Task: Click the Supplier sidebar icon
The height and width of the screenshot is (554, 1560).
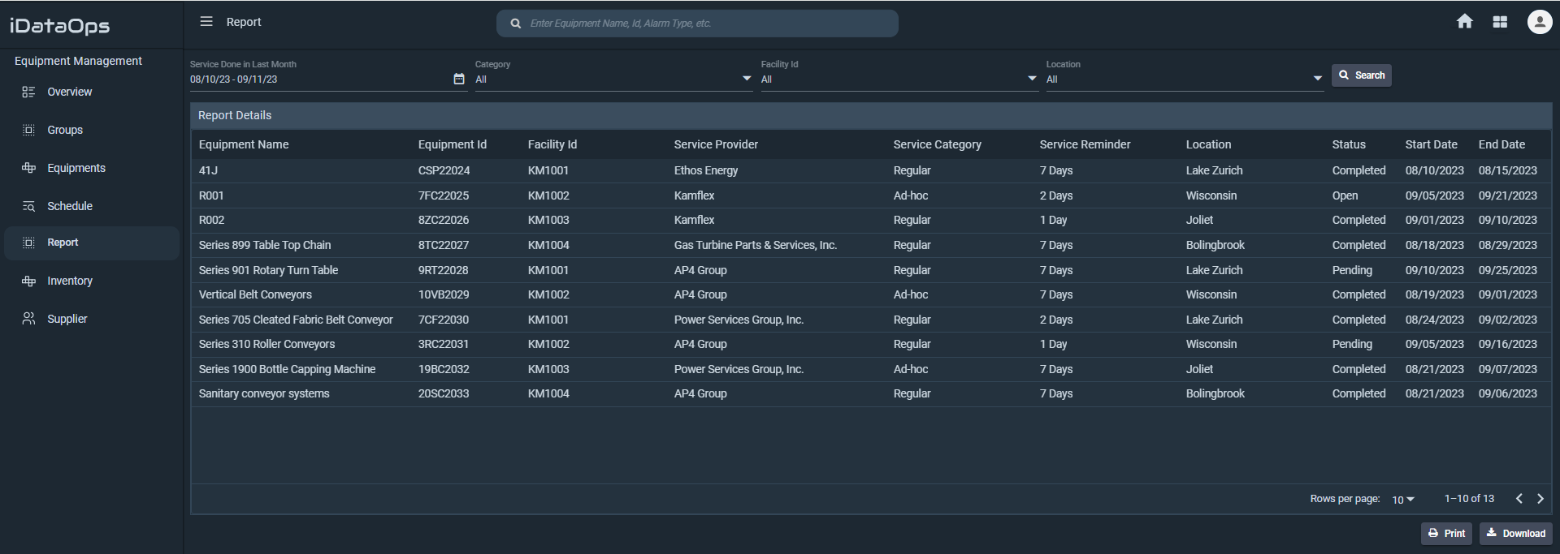Action: pos(28,319)
